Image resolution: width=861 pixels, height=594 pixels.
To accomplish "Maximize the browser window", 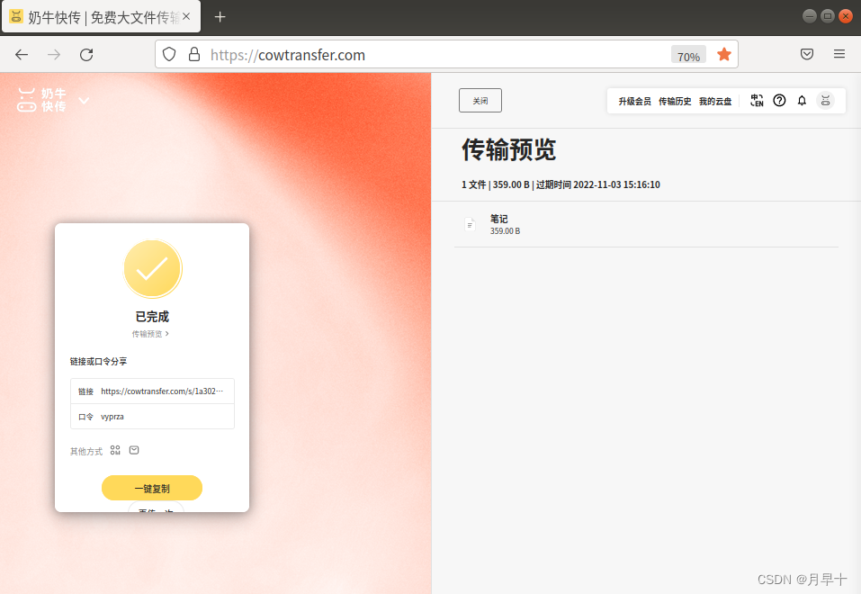I will tap(828, 16).
